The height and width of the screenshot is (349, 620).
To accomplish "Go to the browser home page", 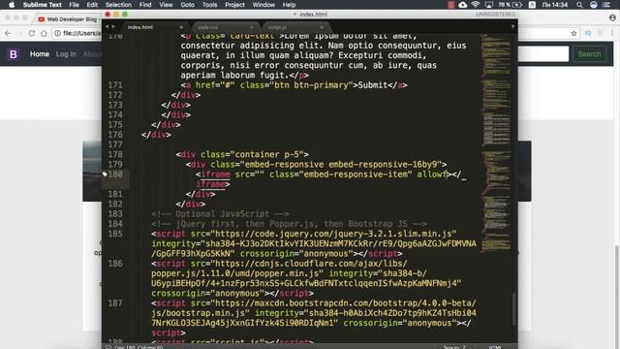I will click(44, 33).
